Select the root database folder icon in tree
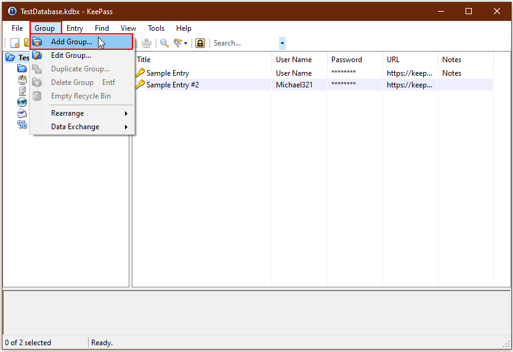 pos(10,57)
